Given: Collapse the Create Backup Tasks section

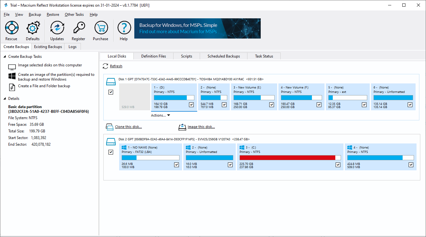Looking at the screenshot, I should point(5,57).
